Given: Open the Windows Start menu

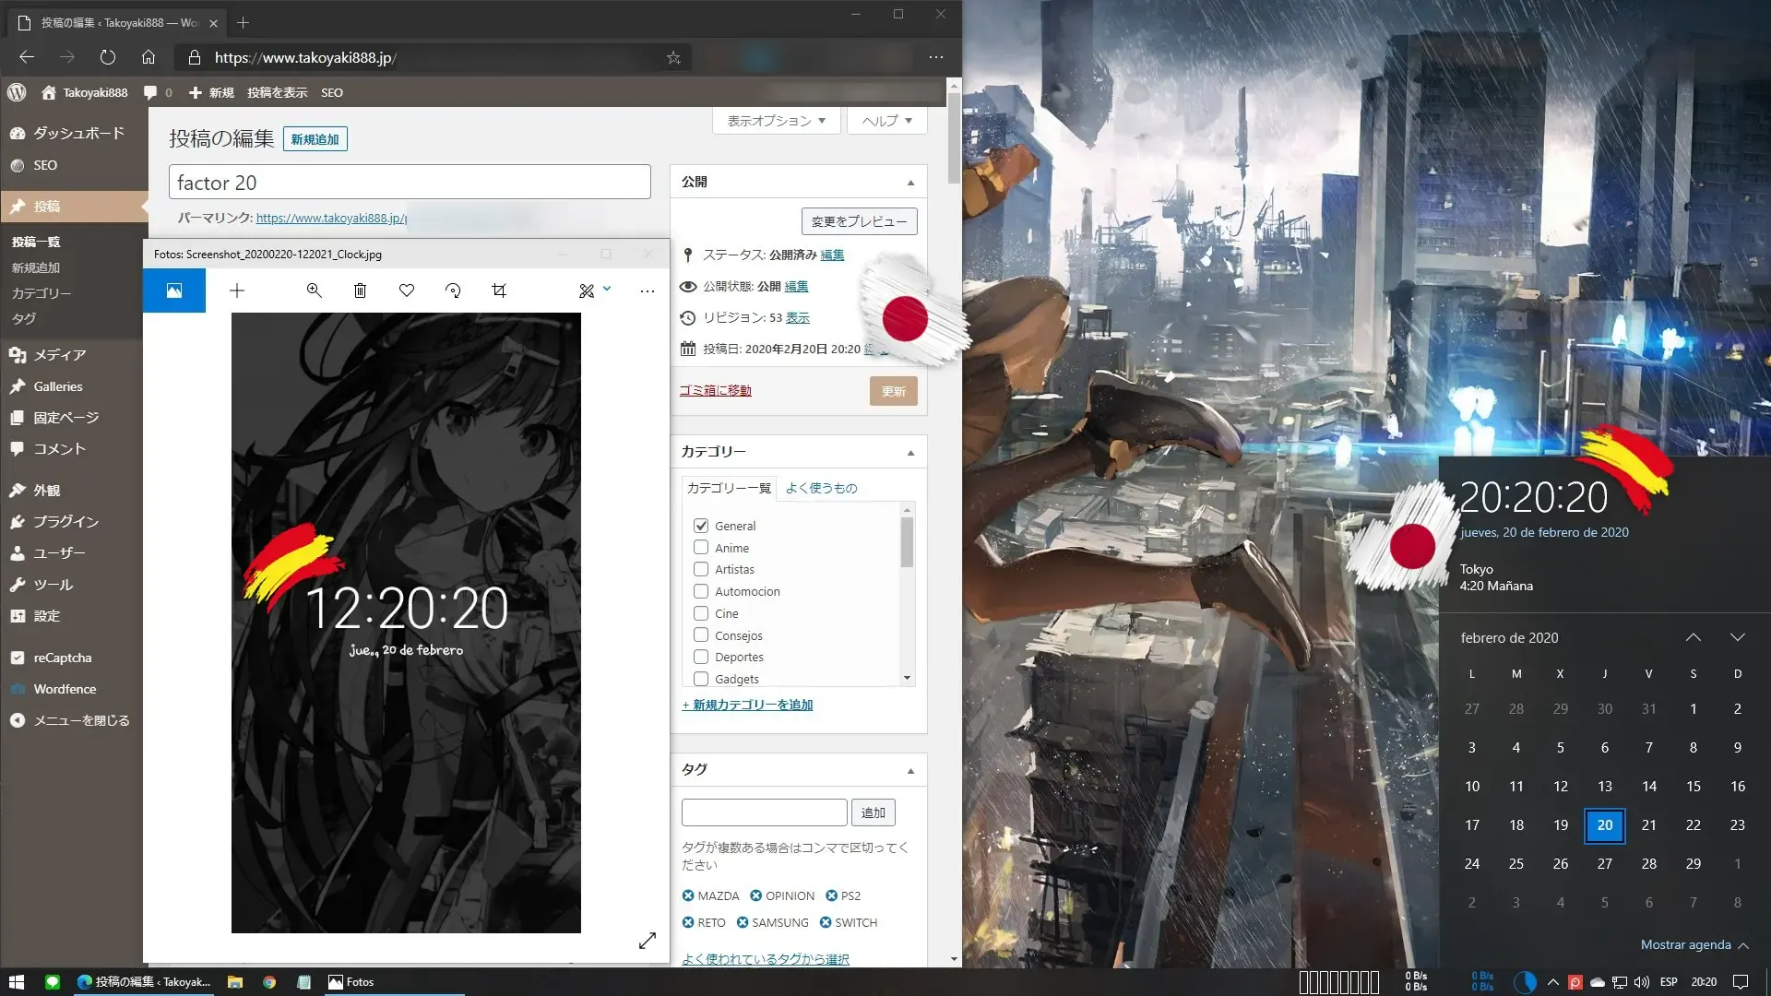Looking at the screenshot, I should (x=17, y=982).
